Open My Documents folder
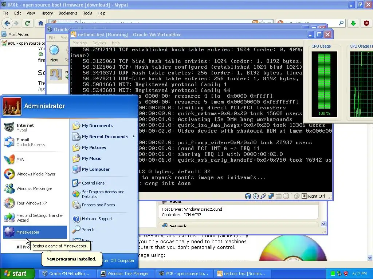373x279 pixels. click(x=104, y=126)
